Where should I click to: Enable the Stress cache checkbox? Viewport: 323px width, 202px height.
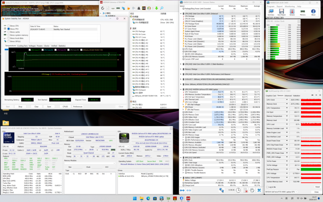[8, 32]
